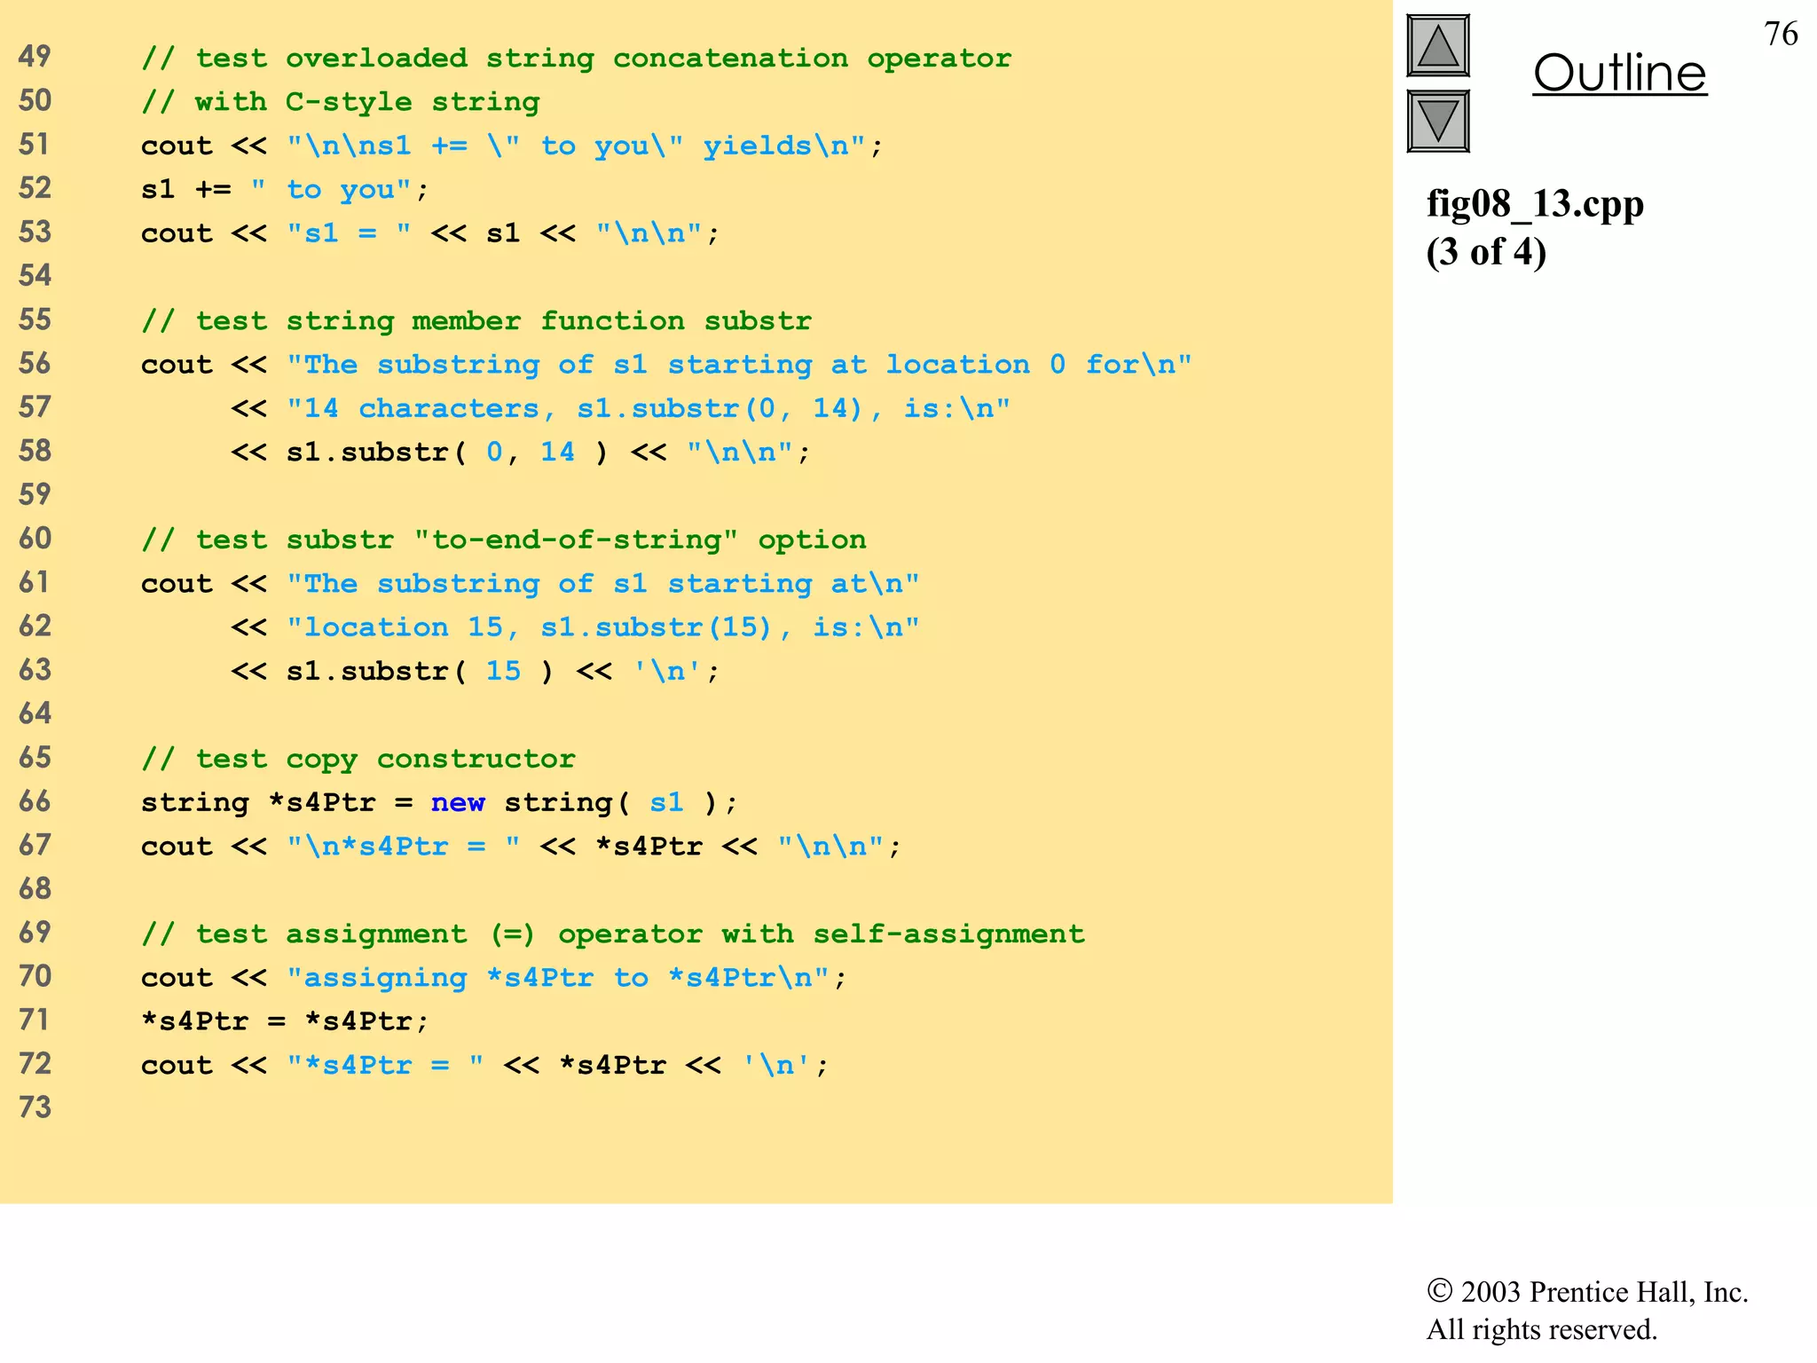This screenshot has width=1817, height=1363.
Task: Click the down arrow navigation button
Action: pos(1438,121)
